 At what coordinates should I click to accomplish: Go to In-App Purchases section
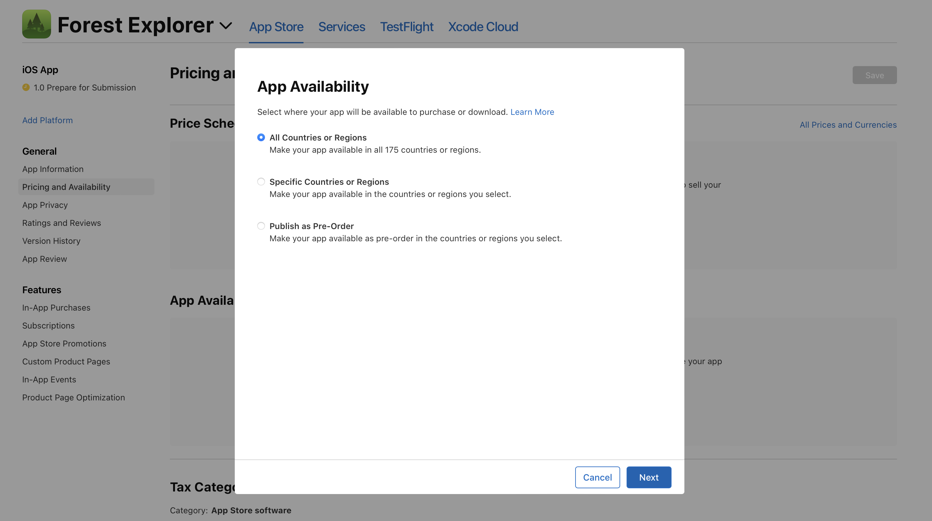56,307
